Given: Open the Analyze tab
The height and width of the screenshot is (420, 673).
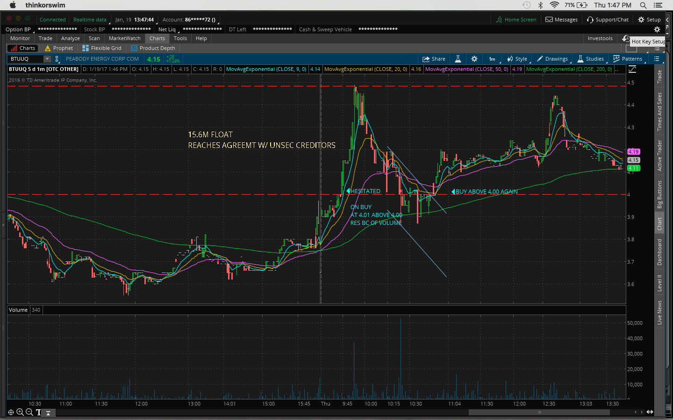Looking at the screenshot, I should tap(70, 38).
